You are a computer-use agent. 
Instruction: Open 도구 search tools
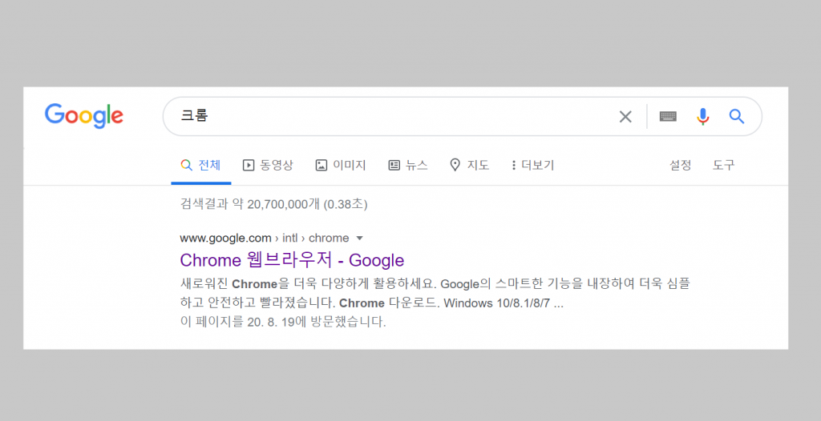[724, 165]
